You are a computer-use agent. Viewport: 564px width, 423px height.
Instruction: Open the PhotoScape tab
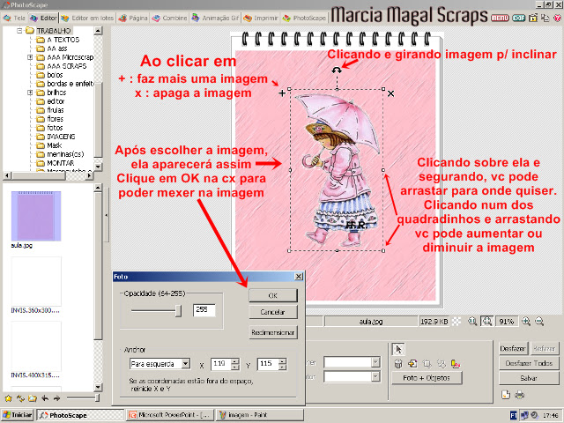point(304,18)
